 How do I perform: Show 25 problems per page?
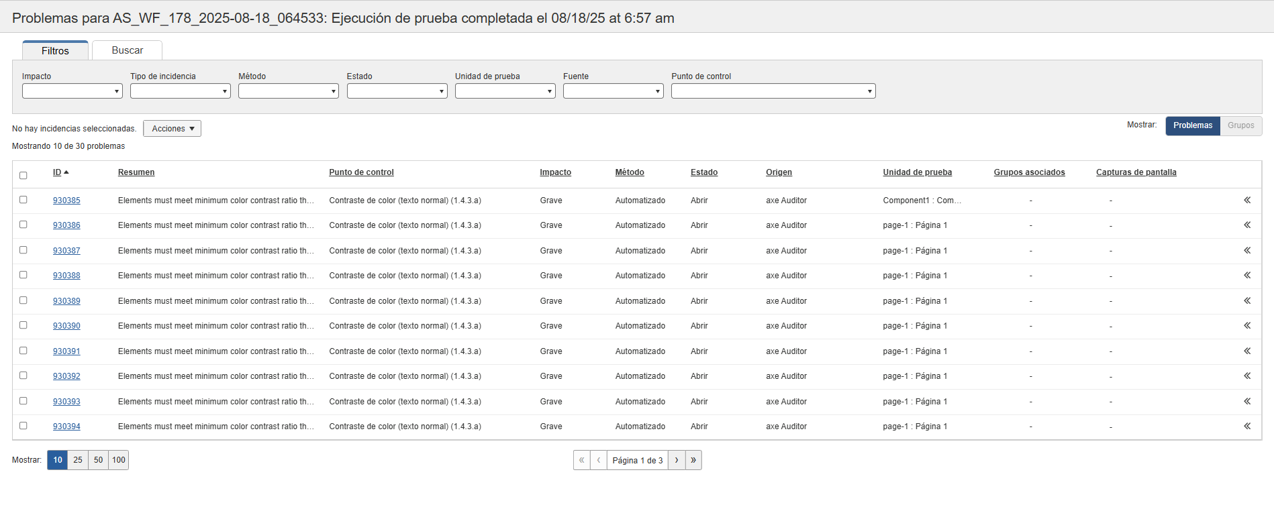[x=78, y=460]
